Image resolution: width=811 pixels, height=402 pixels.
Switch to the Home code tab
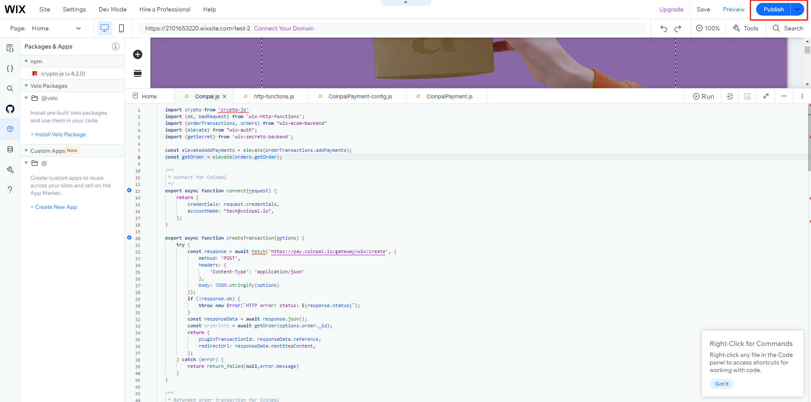pyautogui.click(x=150, y=96)
